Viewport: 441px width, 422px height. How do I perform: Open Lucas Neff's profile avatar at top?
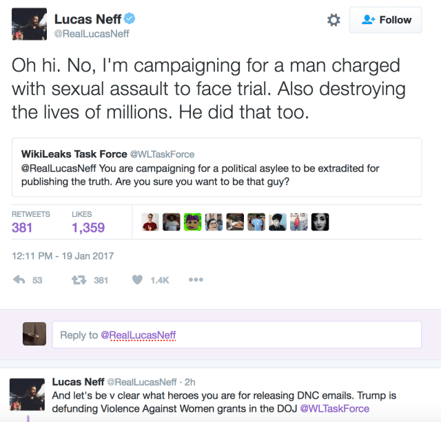click(x=29, y=24)
